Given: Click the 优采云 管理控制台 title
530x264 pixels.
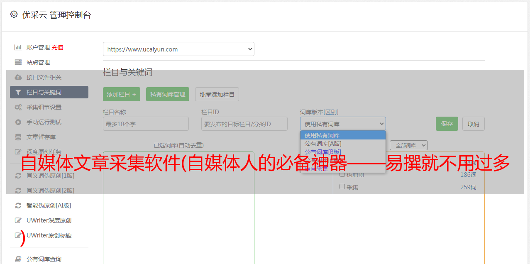Looking at the screenshot, I should (x=56, y=15).
